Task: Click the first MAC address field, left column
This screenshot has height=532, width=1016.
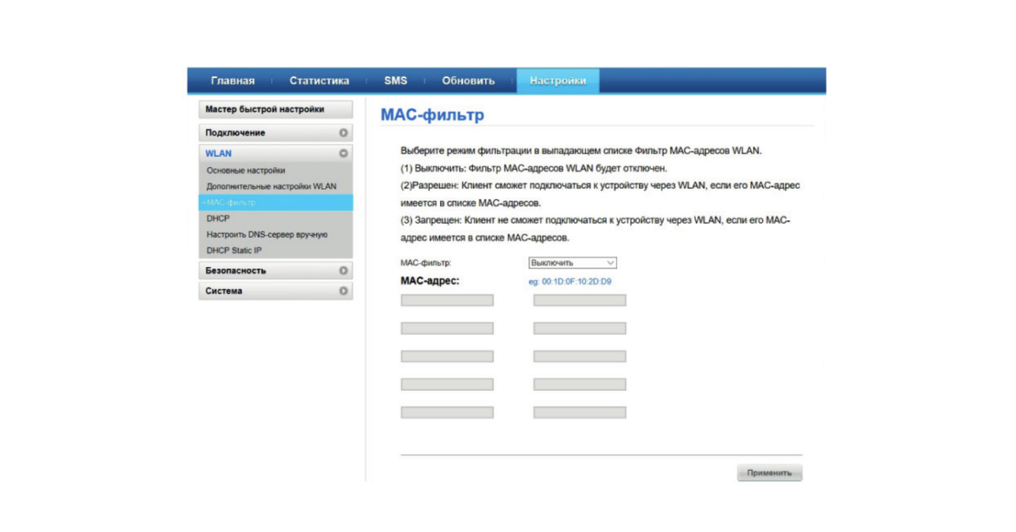Action: pos(447,301)
